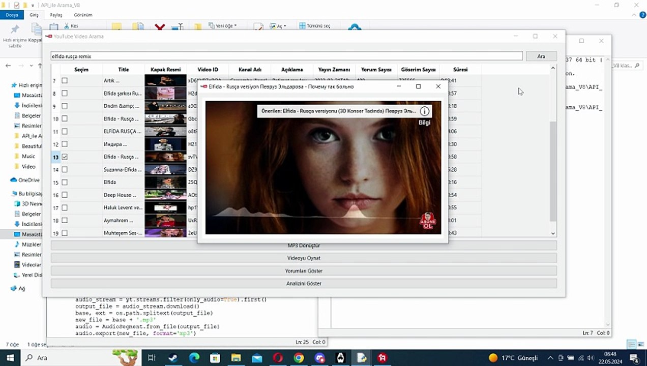Screen dimensions: 647x366
Task: Click Tümünü seç in Explorer ribbon
Action: [315, 25]
